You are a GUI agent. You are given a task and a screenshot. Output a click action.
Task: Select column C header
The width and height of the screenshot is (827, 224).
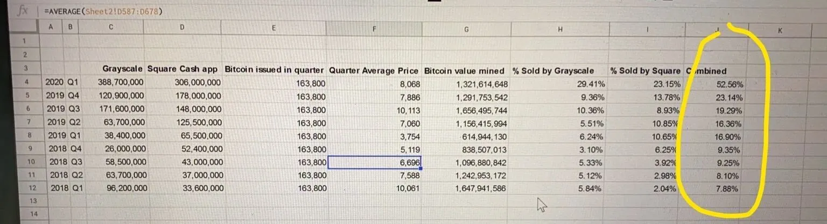point(111,27)
